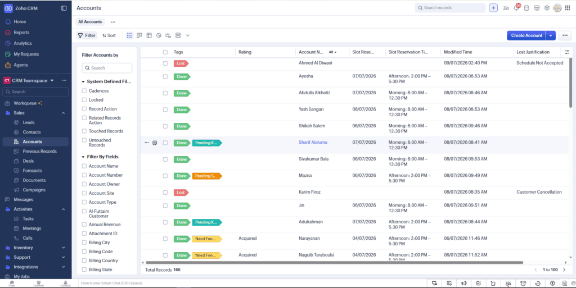The image size is (576, 288).
Task: Enable the Account Owner filter checkbox
Action: click(x=84, y=184)
